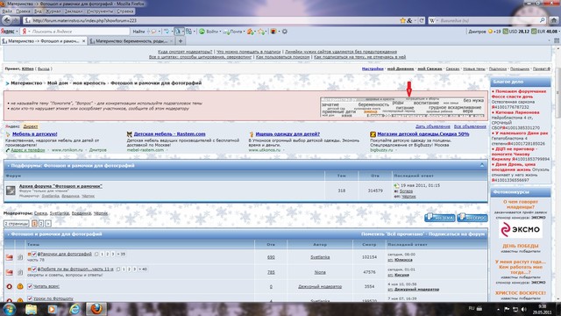Toggle checkbox for Читать всем topic
Screen dimensions: 561x316
coord(30,286)
